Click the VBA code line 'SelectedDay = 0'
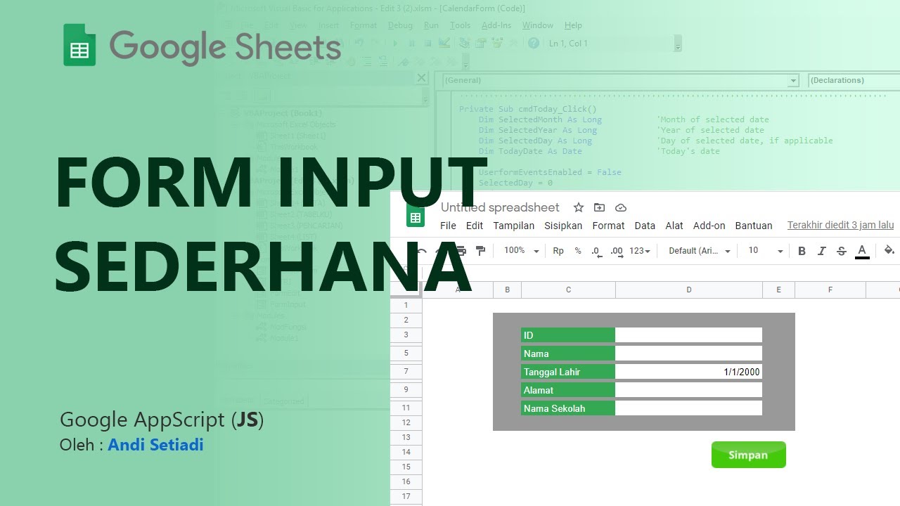Screen dimensions: 900x506 coord(515,183)
